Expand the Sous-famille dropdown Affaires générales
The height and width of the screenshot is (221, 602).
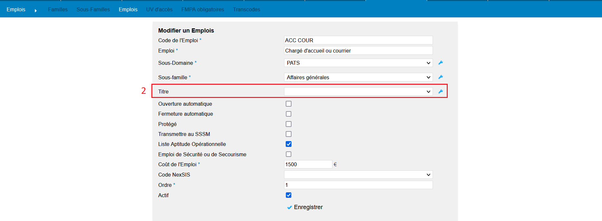click(x=358, y=77)
